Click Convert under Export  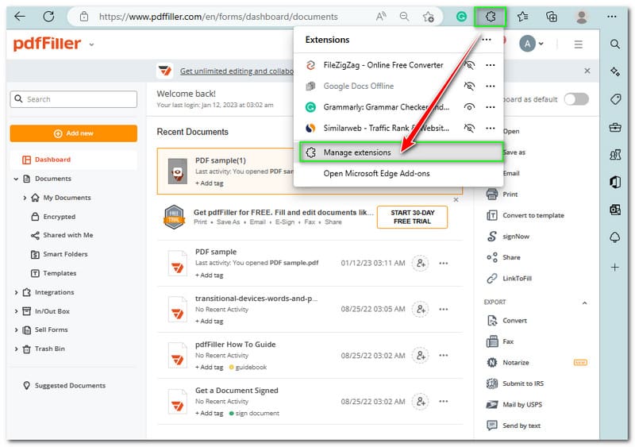point(514,321)
